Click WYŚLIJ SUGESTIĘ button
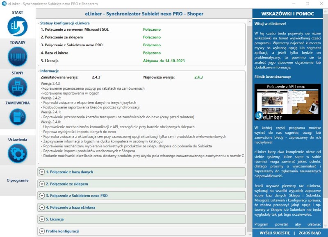328x237 pixels. 275,233
